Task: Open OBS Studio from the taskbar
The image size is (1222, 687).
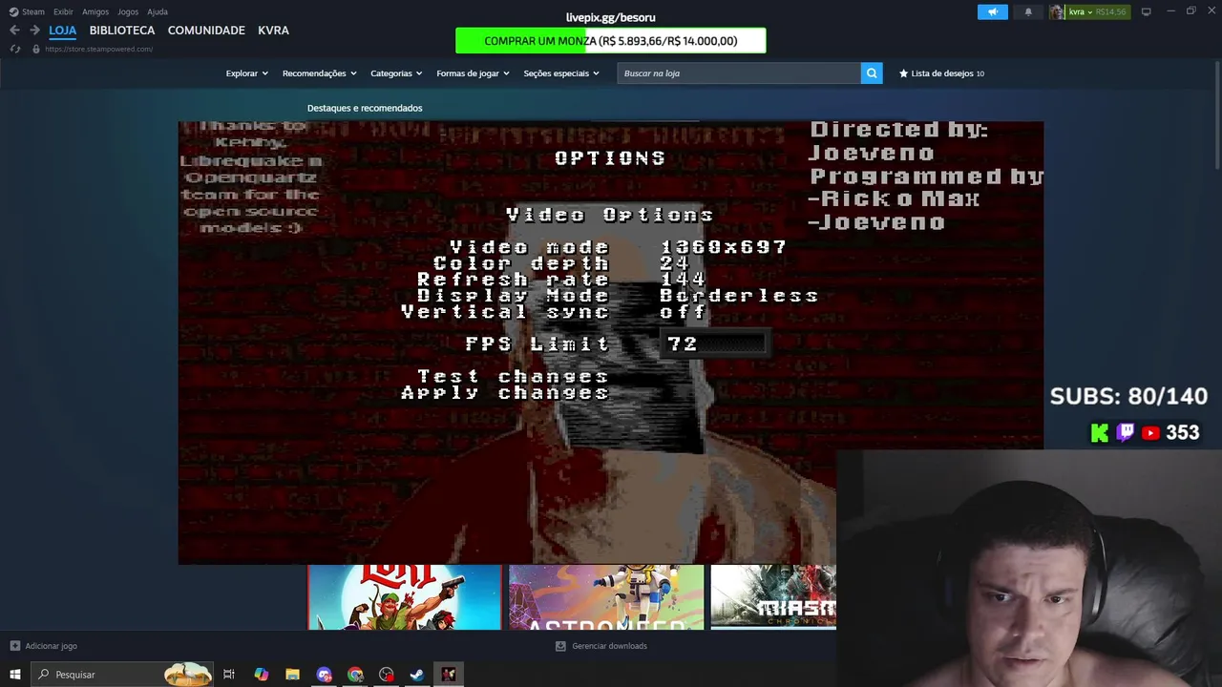Action: 387,675
